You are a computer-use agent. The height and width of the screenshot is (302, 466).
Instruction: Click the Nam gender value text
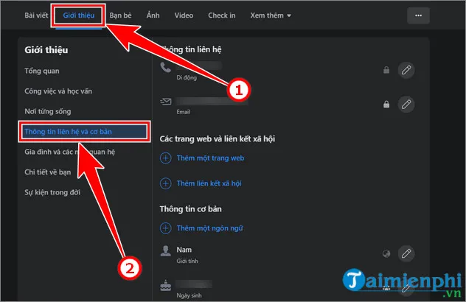184,250
